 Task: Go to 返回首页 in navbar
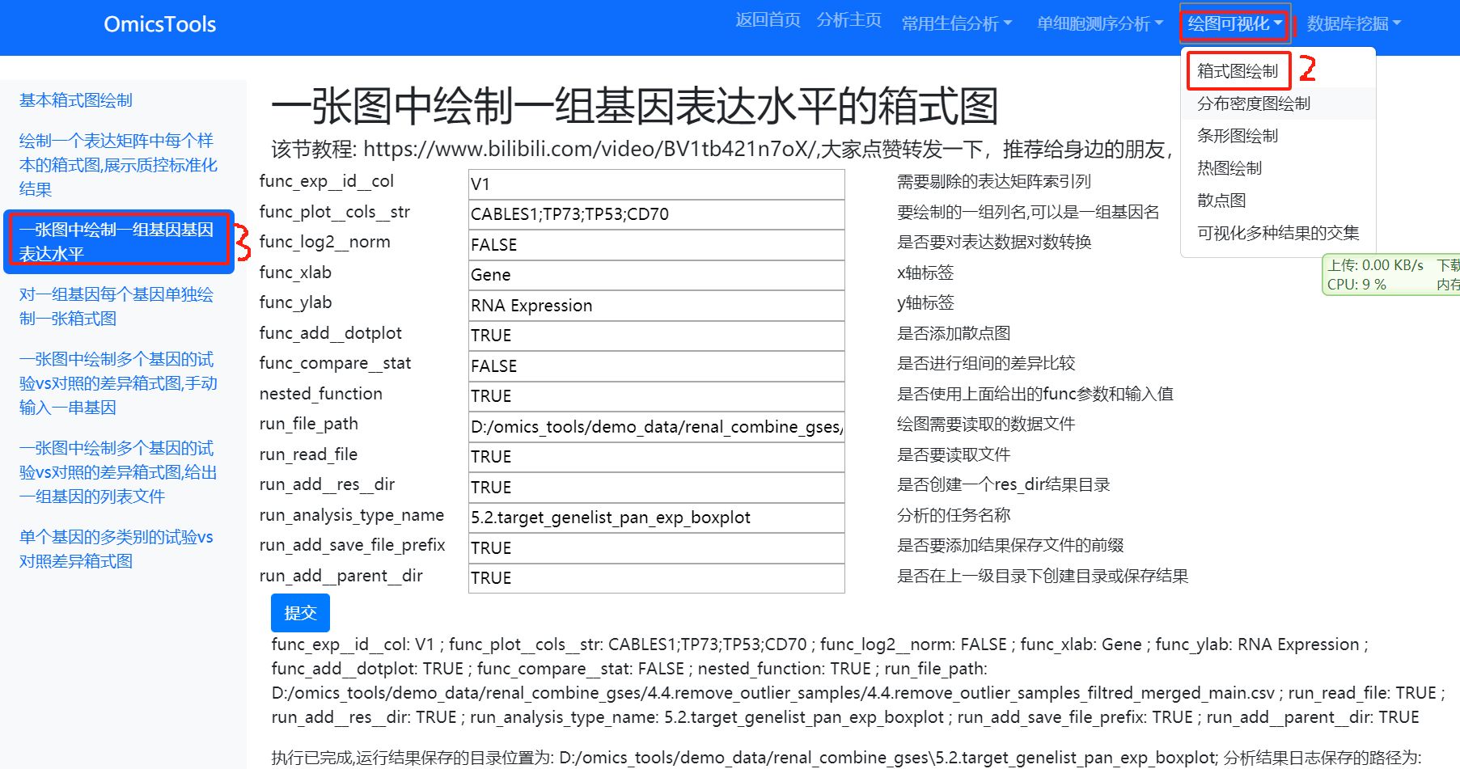coord(768,20)
